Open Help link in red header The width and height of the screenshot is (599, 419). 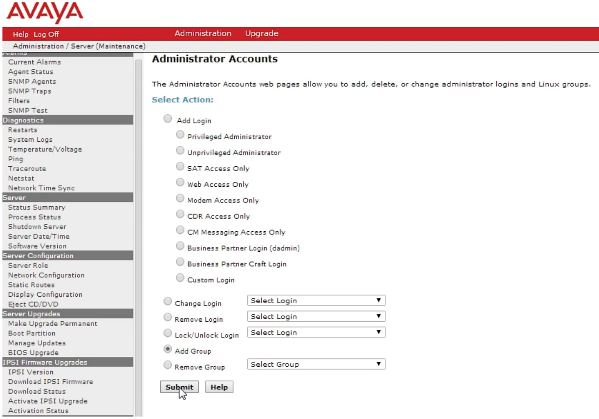[21, 34]
